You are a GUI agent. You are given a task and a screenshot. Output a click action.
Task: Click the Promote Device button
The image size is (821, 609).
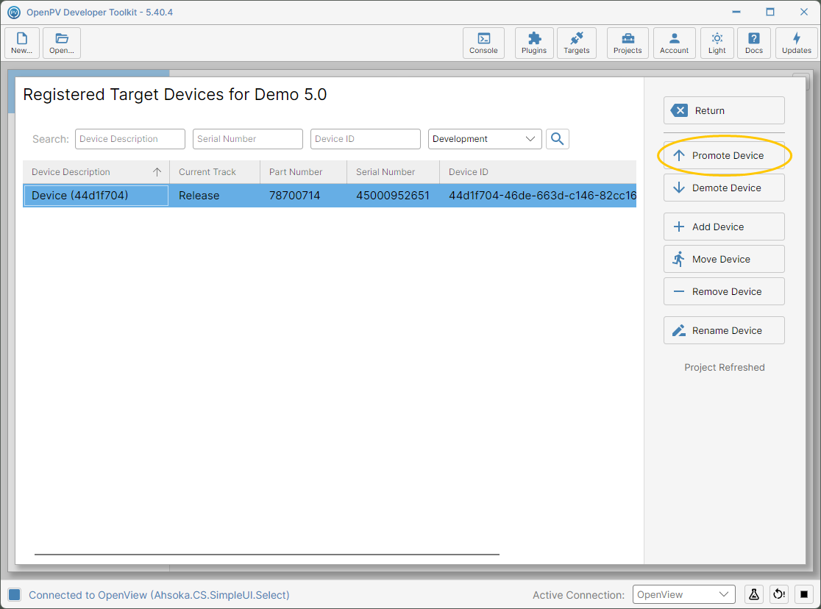tap(724, 155)
